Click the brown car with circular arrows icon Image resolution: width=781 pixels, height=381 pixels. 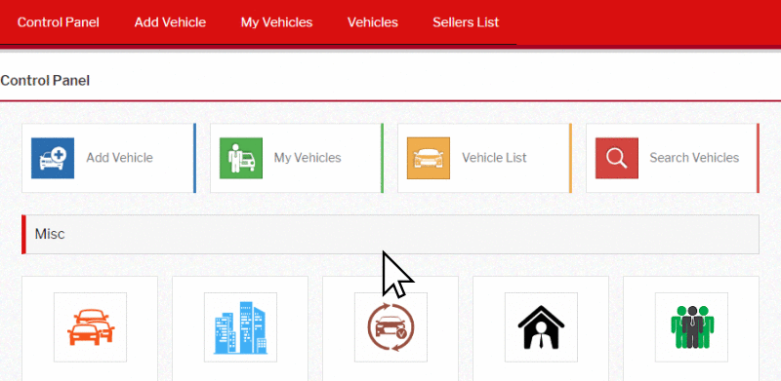[x=391, y=327]
